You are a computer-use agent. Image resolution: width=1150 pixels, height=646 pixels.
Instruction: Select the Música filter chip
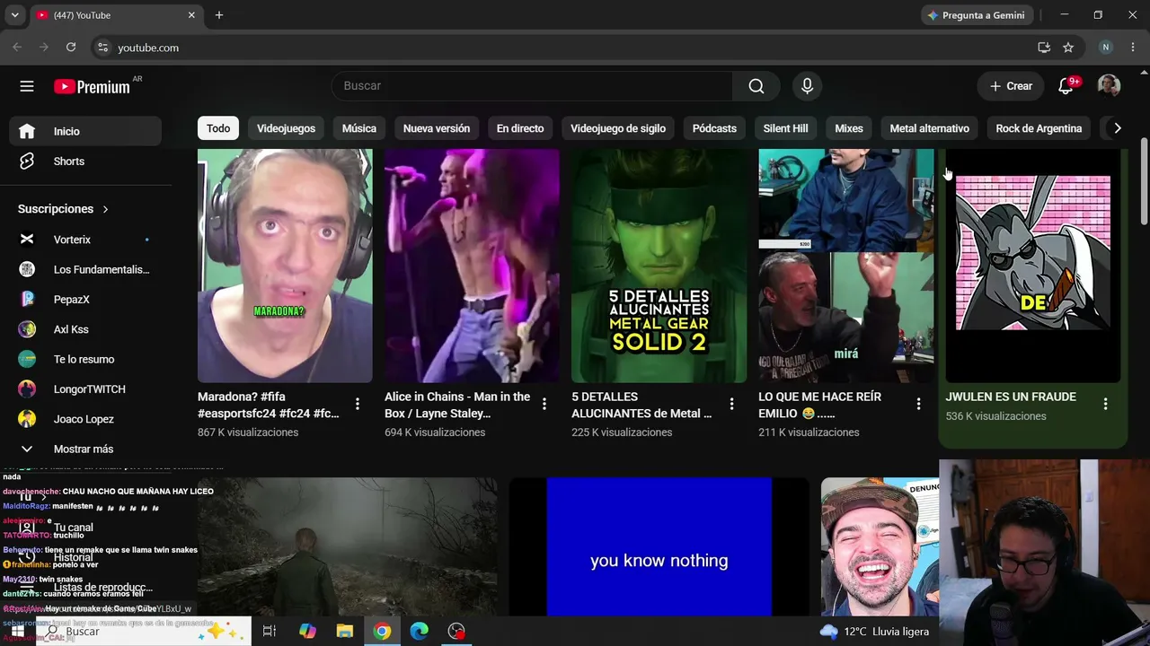coord(359,128)
